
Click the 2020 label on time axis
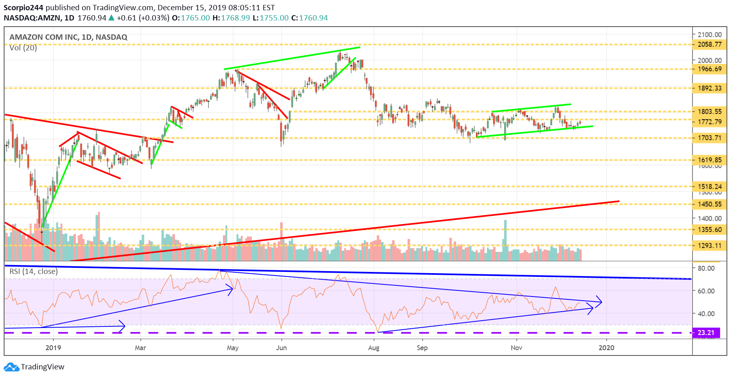[607, 348]
